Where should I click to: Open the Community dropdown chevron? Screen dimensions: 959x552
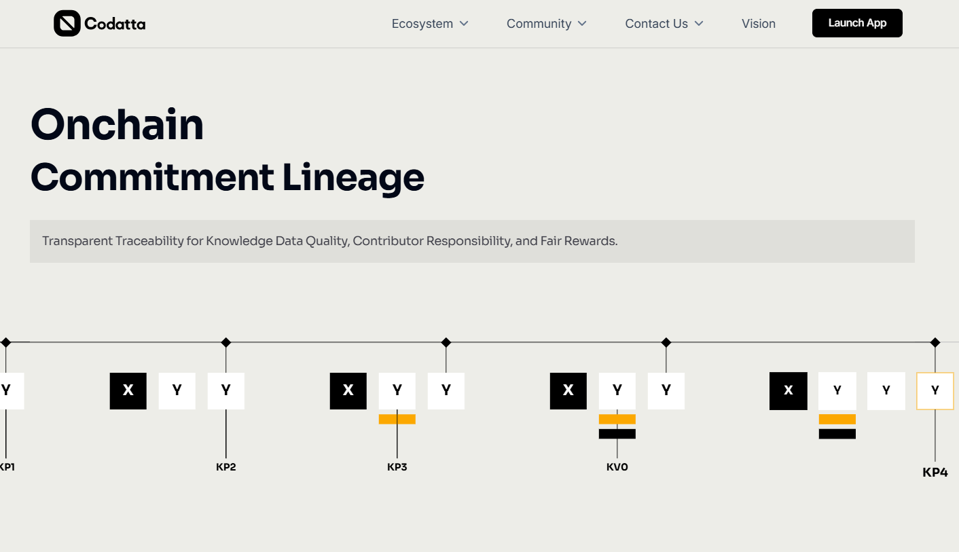coord(582,24)
